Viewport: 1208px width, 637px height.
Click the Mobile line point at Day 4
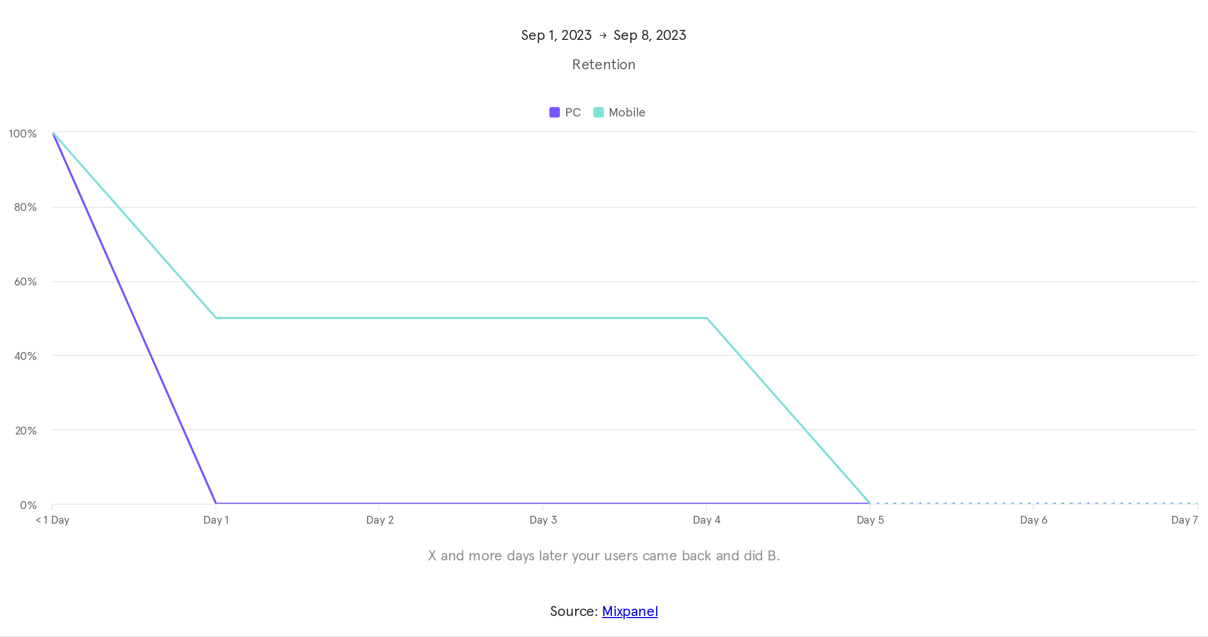707,318
